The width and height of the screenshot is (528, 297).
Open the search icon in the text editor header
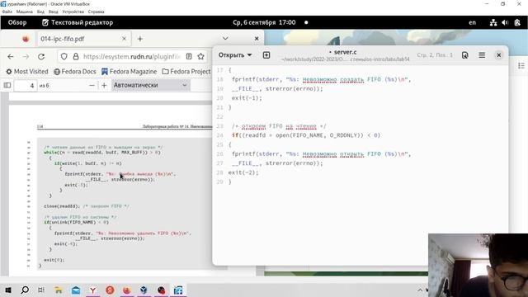pyautogui.click(x=465, y=55)
